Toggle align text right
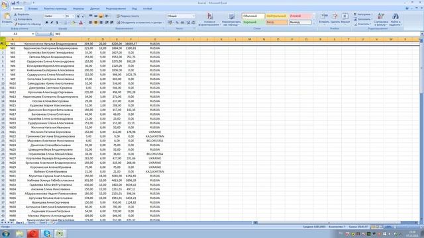Viewport: 424px width, 238px height. click(x=101, y=22)
